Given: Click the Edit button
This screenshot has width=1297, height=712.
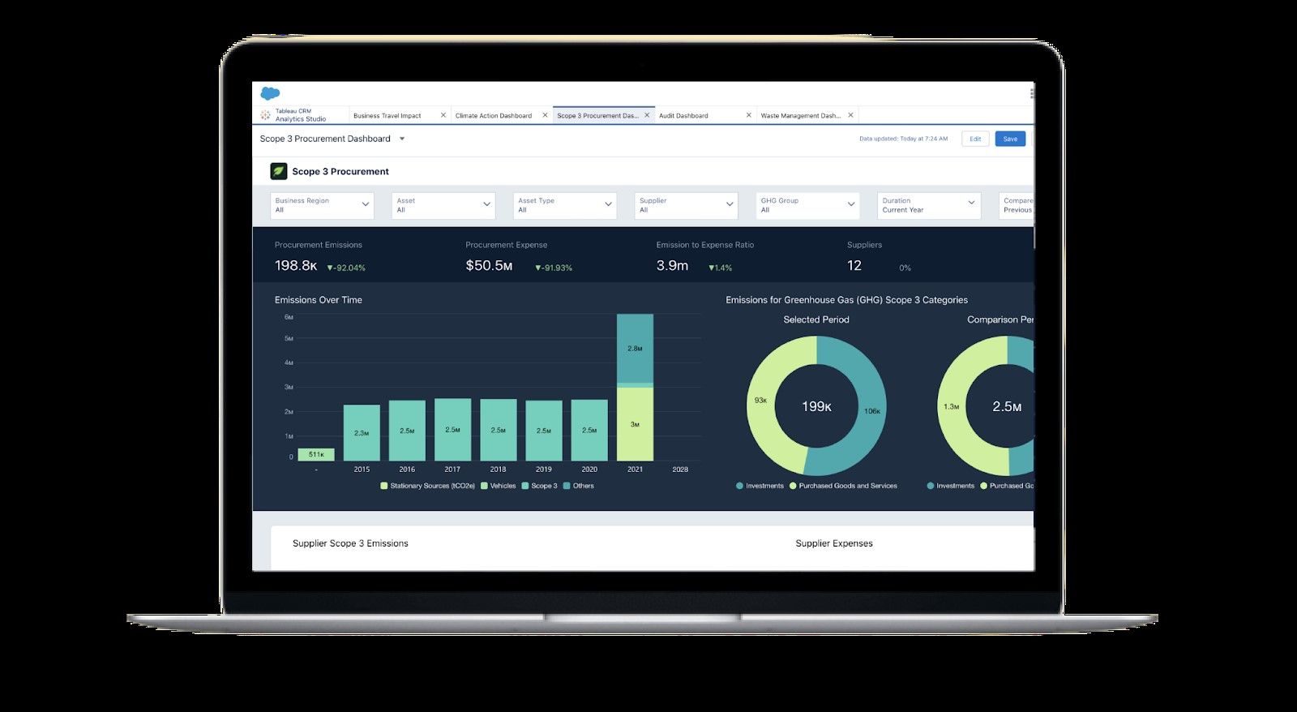Looking at the screenshot, I should (975, 139).
